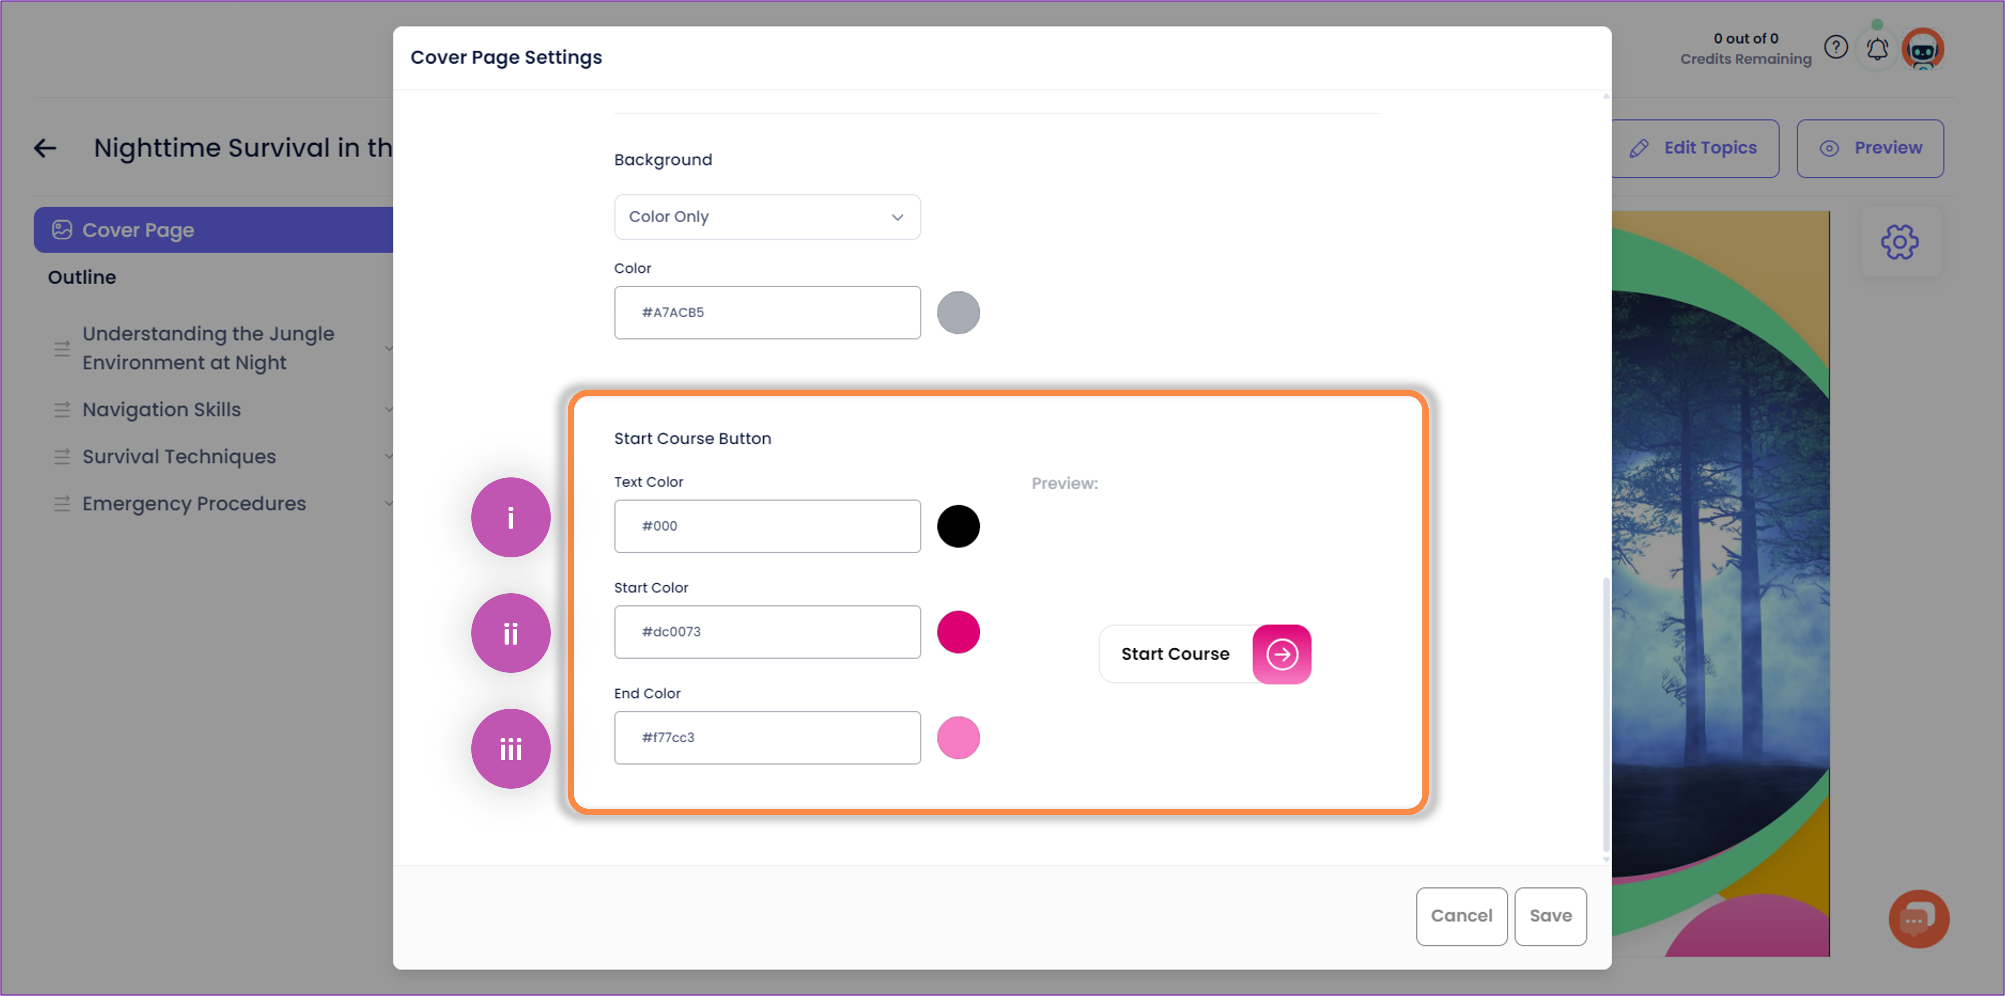The height and width of the screenshot is (996, 2005).
Task: Click the robot profile avatar
Action: pos(1923,50)
